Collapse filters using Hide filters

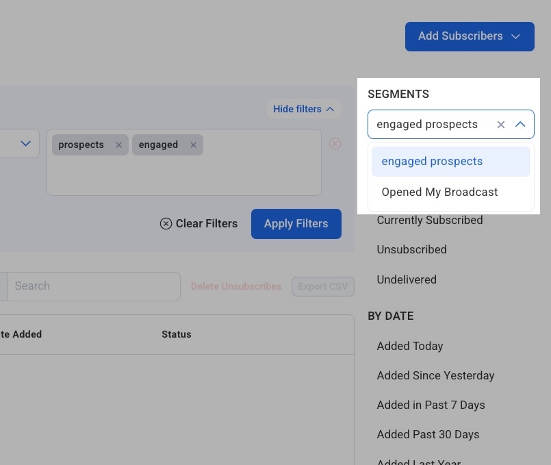click(303, 109)
